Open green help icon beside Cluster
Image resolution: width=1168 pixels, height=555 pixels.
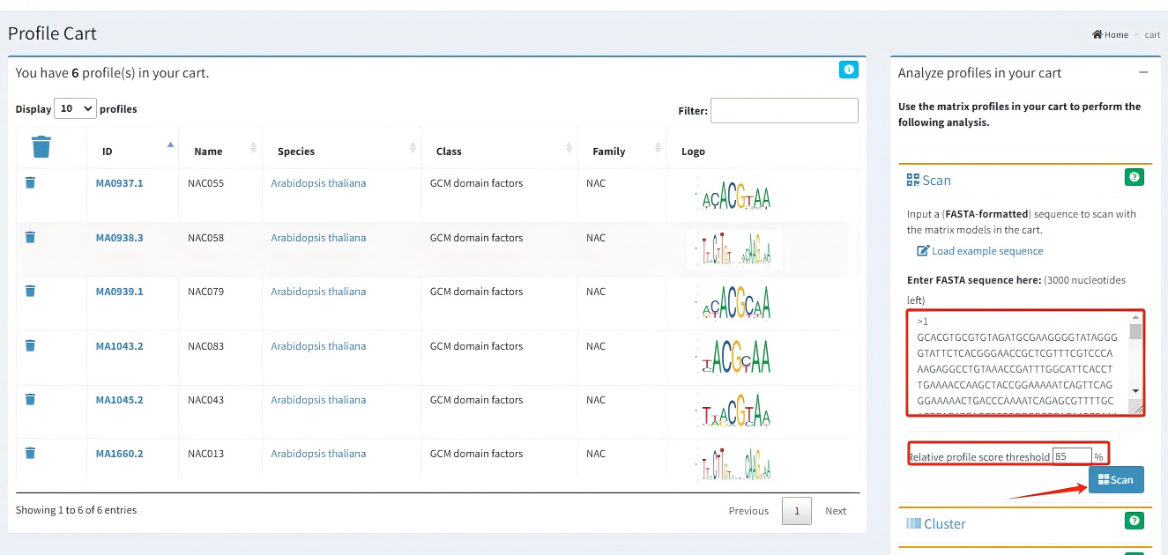pyautogui.click(x=1135, y=521)
